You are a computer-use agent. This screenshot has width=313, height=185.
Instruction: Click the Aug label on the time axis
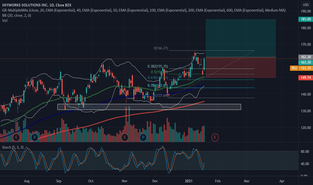[x=27, y=181]
